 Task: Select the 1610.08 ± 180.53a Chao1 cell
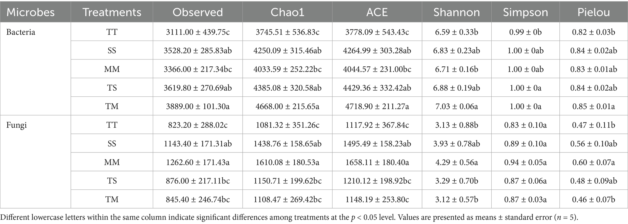tap(287, 162)
